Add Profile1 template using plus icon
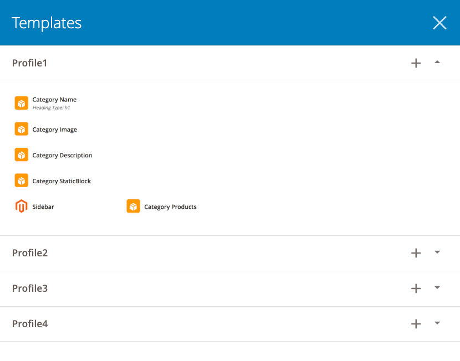 [416, 63]
